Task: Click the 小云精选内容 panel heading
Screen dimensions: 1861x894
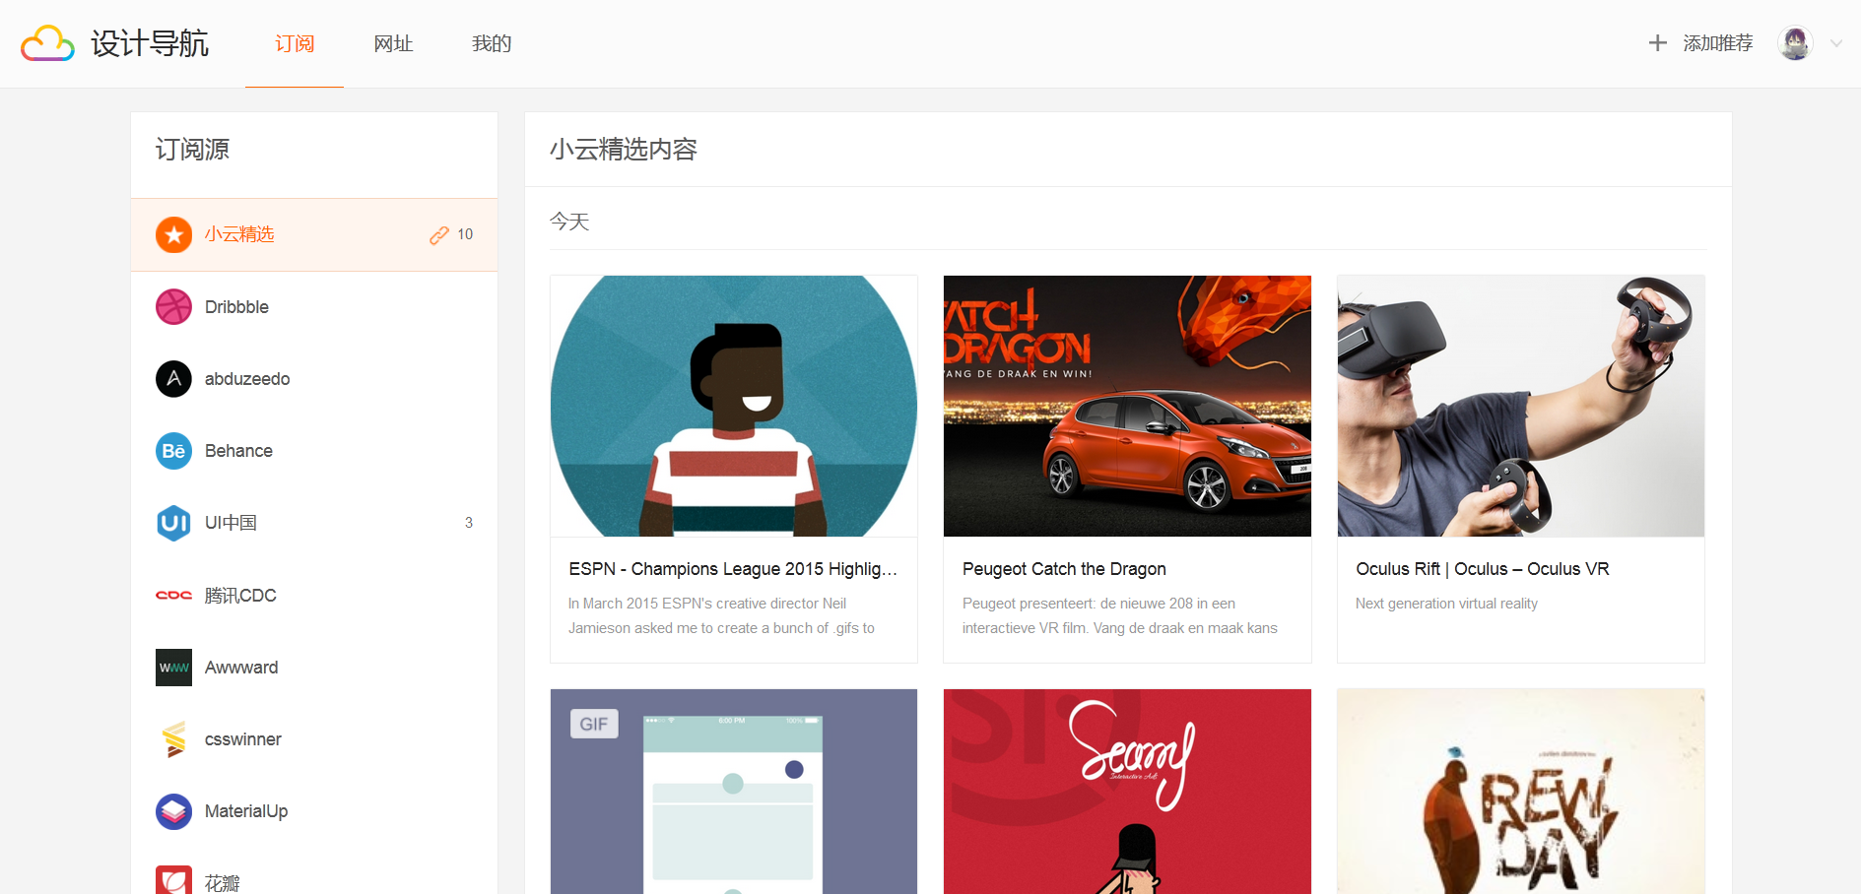Action: coord(624,150)
